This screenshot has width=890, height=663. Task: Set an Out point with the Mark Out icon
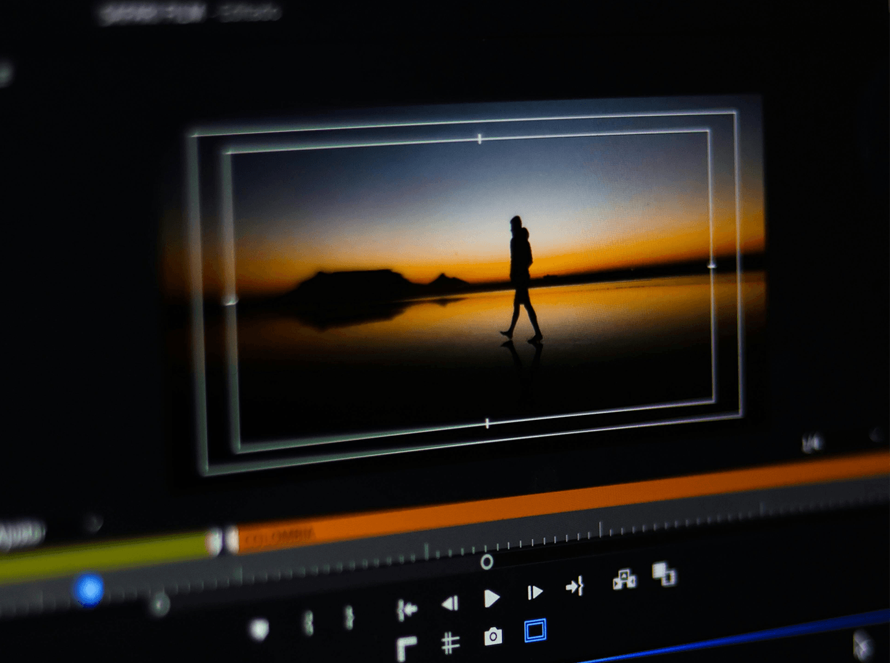pyautogui.click(x=348, y=616)
